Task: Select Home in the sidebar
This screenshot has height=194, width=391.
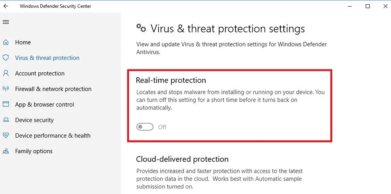Action: [x=23, y=42]
